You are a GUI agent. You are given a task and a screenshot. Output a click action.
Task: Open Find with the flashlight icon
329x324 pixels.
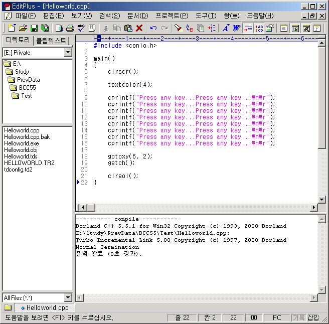179,28
